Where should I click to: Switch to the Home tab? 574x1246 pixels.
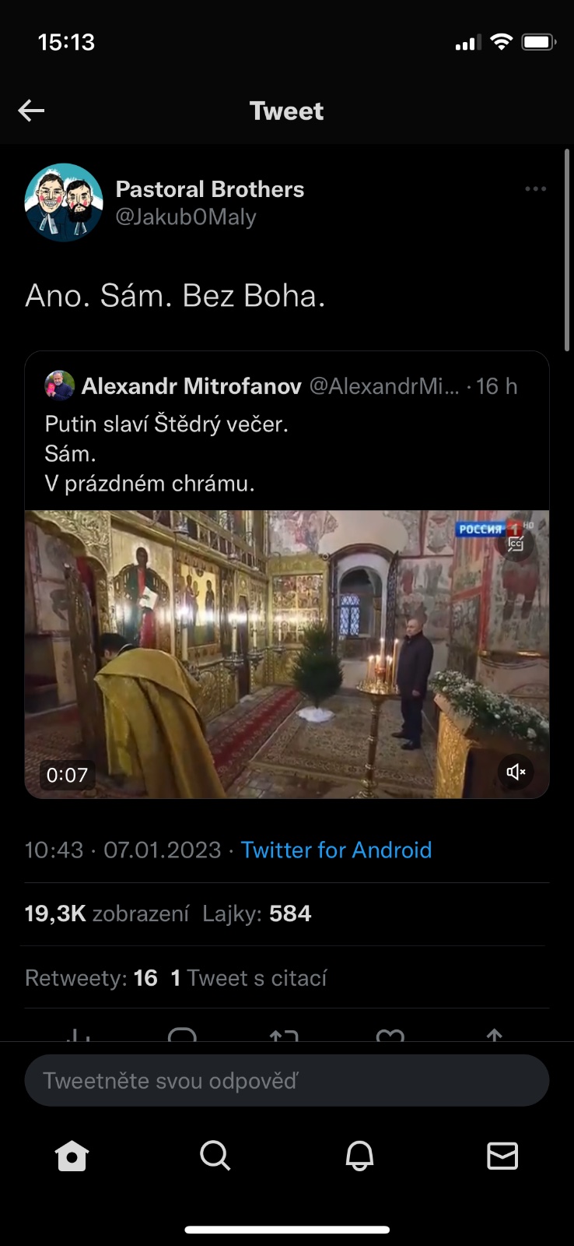click(72, 1156)
